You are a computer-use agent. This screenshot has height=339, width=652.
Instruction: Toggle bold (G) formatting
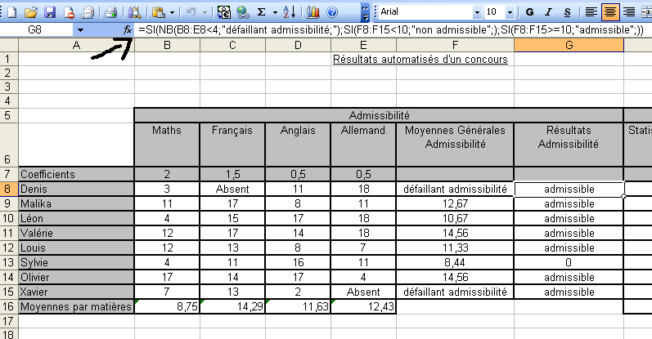pos(529,12)
